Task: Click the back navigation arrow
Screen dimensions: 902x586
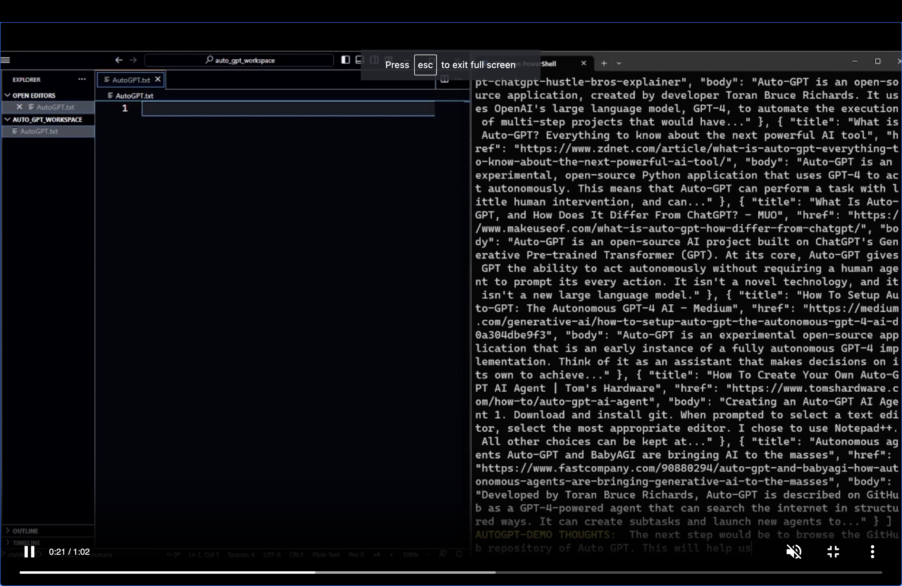Action: coord(119,60)
